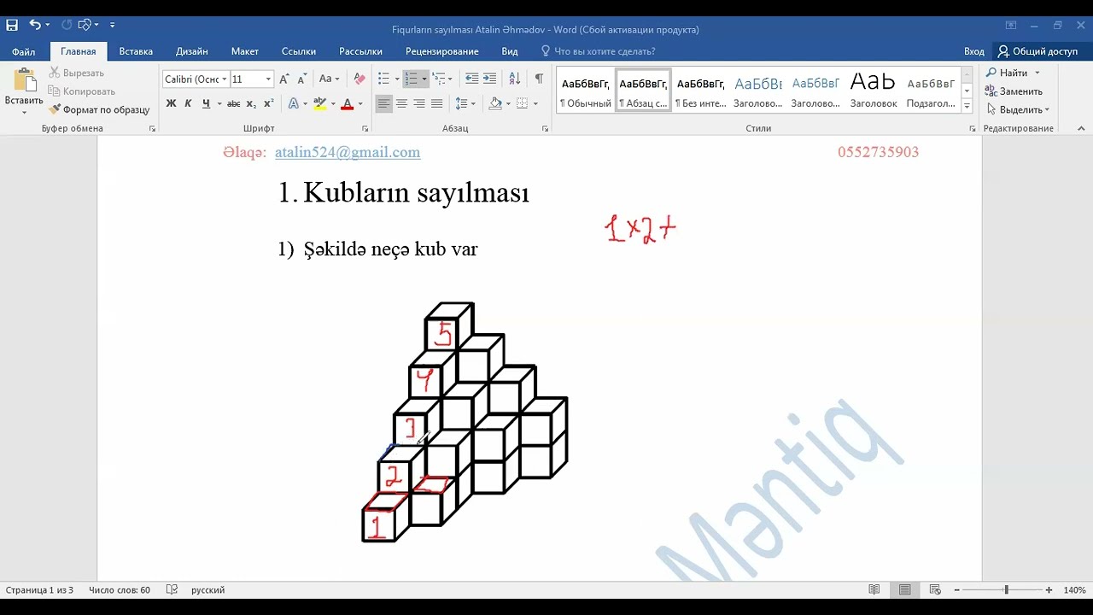The image size is (1093, 615).
Task: Justify text alignment
Action: click(x=437, y=103)
